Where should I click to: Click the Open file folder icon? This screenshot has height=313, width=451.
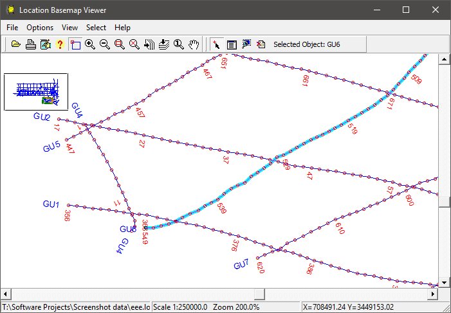point(16,44)
